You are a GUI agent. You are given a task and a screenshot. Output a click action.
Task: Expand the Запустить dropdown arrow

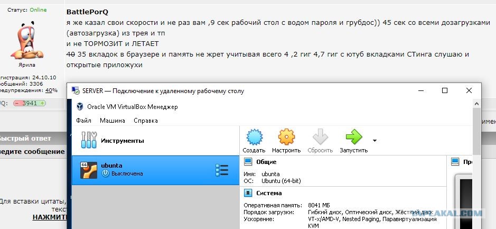(x=375, y=140)
